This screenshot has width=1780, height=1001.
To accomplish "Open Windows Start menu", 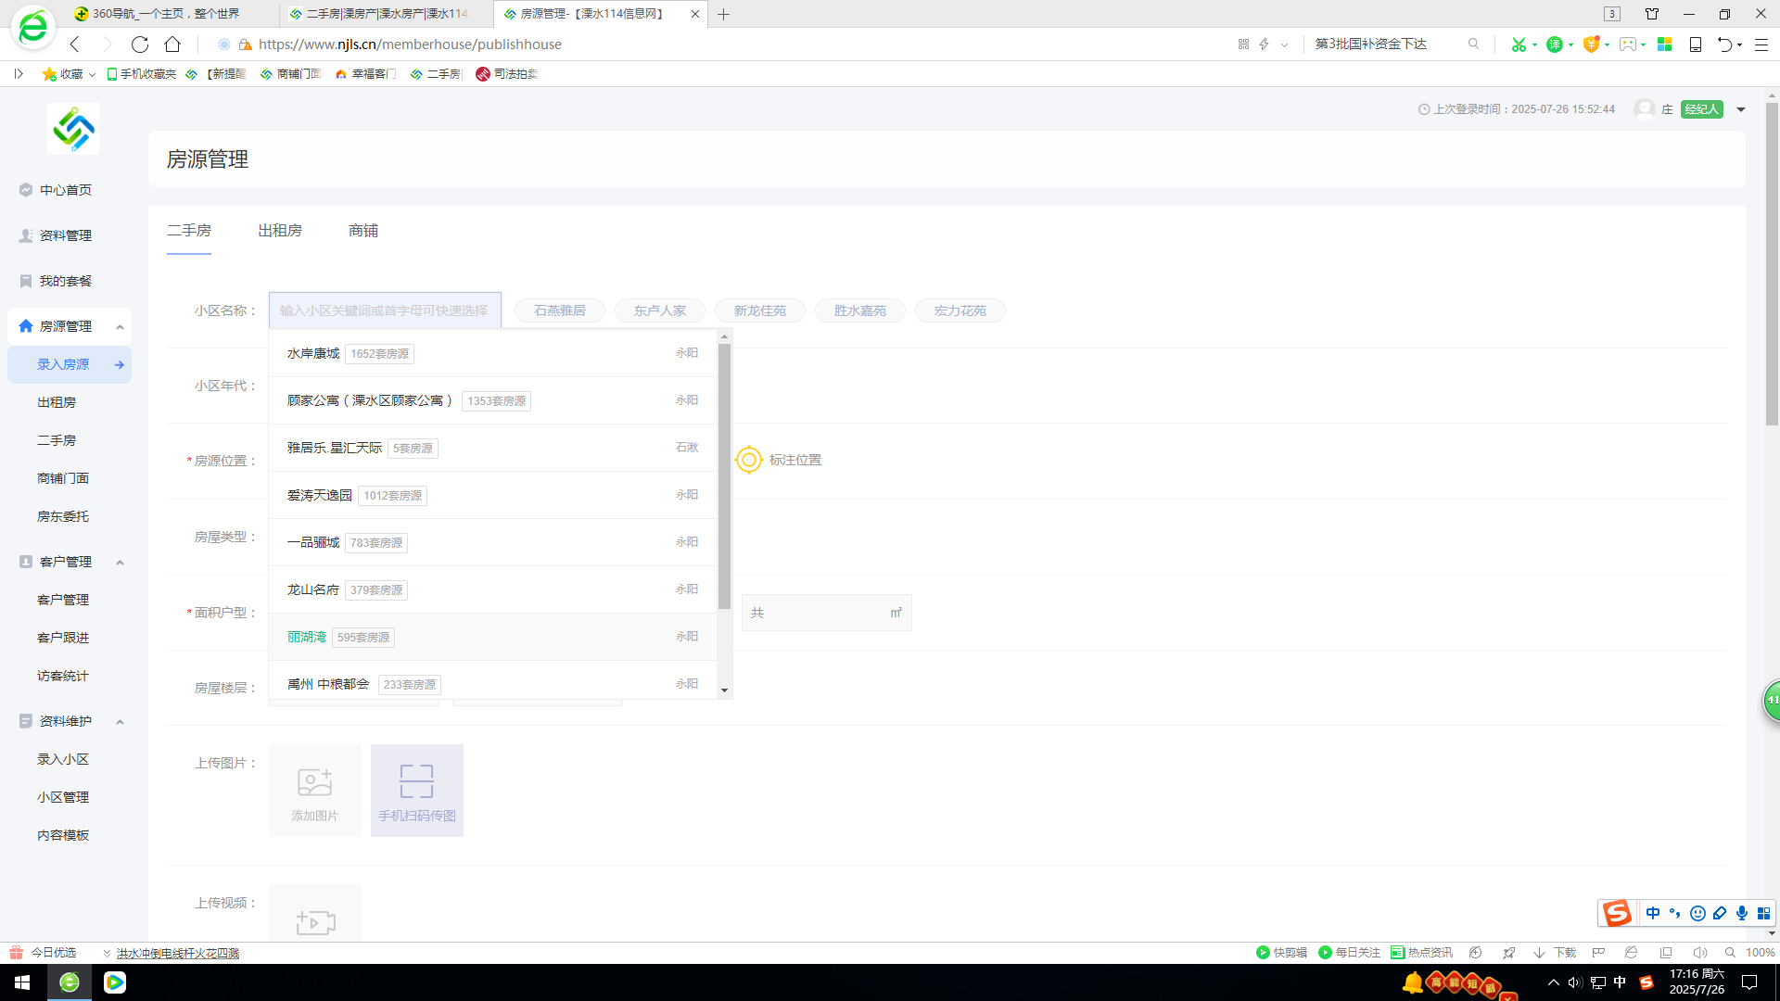I will pos(22,982).
